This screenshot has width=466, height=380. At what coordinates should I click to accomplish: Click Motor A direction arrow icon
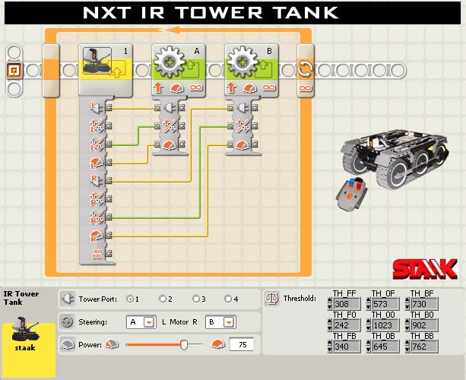(x=158, y=87)
